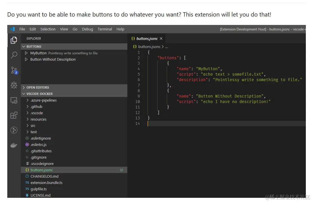The width and height of the screenshot is (312, 202).
Task: Open CHANGELOG.md in the file tree
Action: tap(44, 176)
